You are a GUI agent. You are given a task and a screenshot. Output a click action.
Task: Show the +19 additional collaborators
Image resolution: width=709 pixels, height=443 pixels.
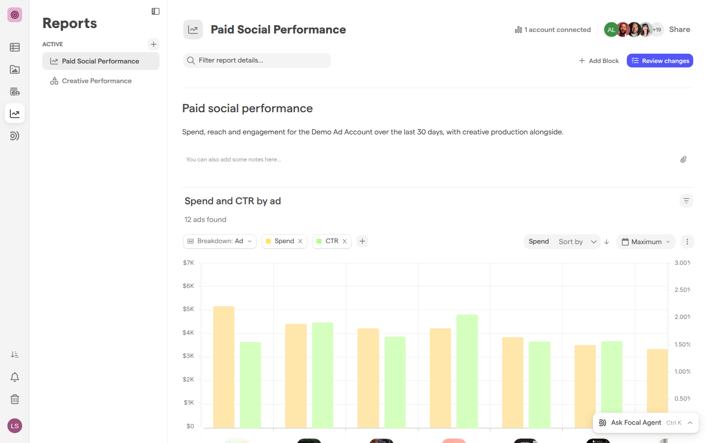point(657,30)
